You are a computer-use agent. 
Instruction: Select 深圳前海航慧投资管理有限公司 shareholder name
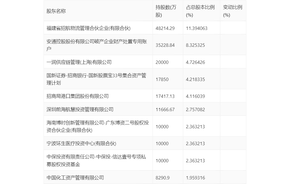pyautogui.click(x=80, y=110)
